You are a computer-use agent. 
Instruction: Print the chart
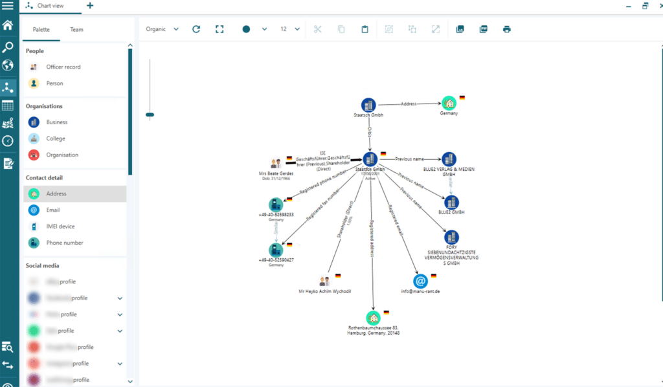click(506, 29)
